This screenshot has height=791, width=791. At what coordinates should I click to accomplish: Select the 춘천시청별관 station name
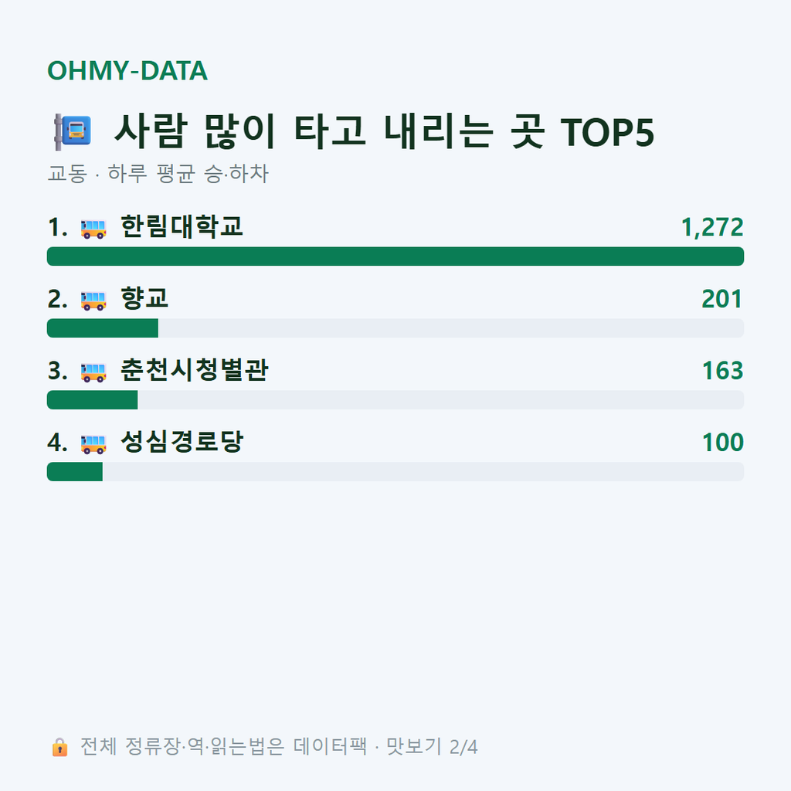(x=194, y=370)
